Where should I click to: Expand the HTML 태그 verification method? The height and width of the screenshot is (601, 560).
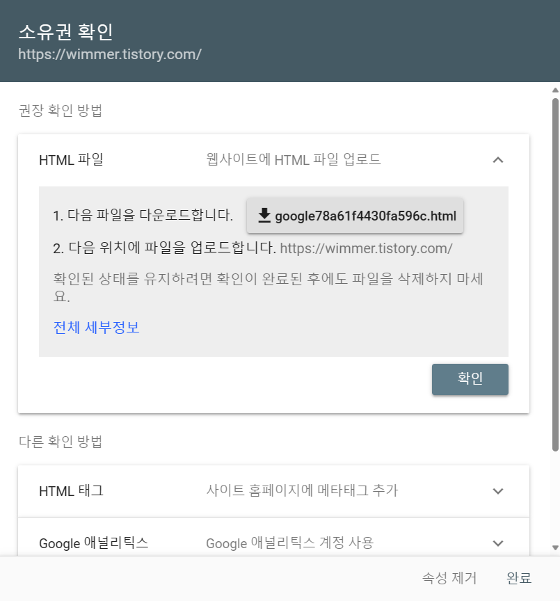[497, 491]
